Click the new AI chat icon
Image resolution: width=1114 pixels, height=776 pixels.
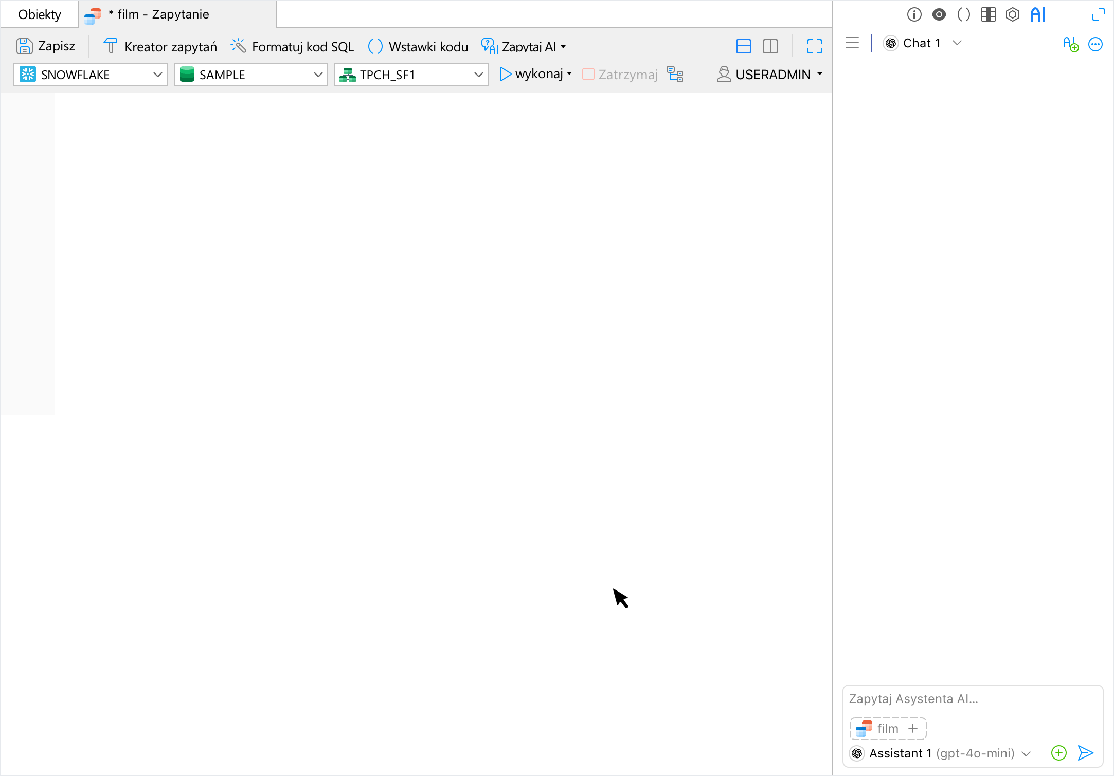(1070, 44)
